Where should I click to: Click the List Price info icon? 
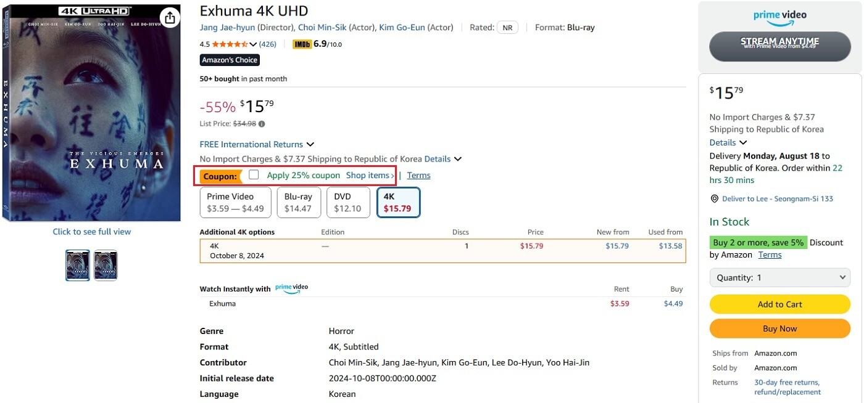pos(262,124)
